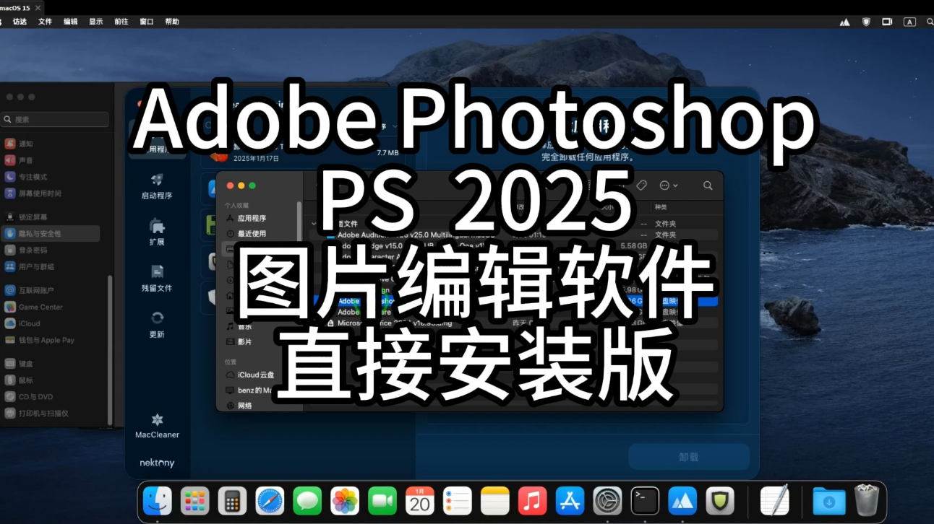Open App Store from the Dock
Viewport: 934px width, 524px height.
click(570, 500)
